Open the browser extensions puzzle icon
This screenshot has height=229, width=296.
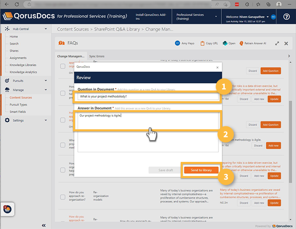coord(247,4)
